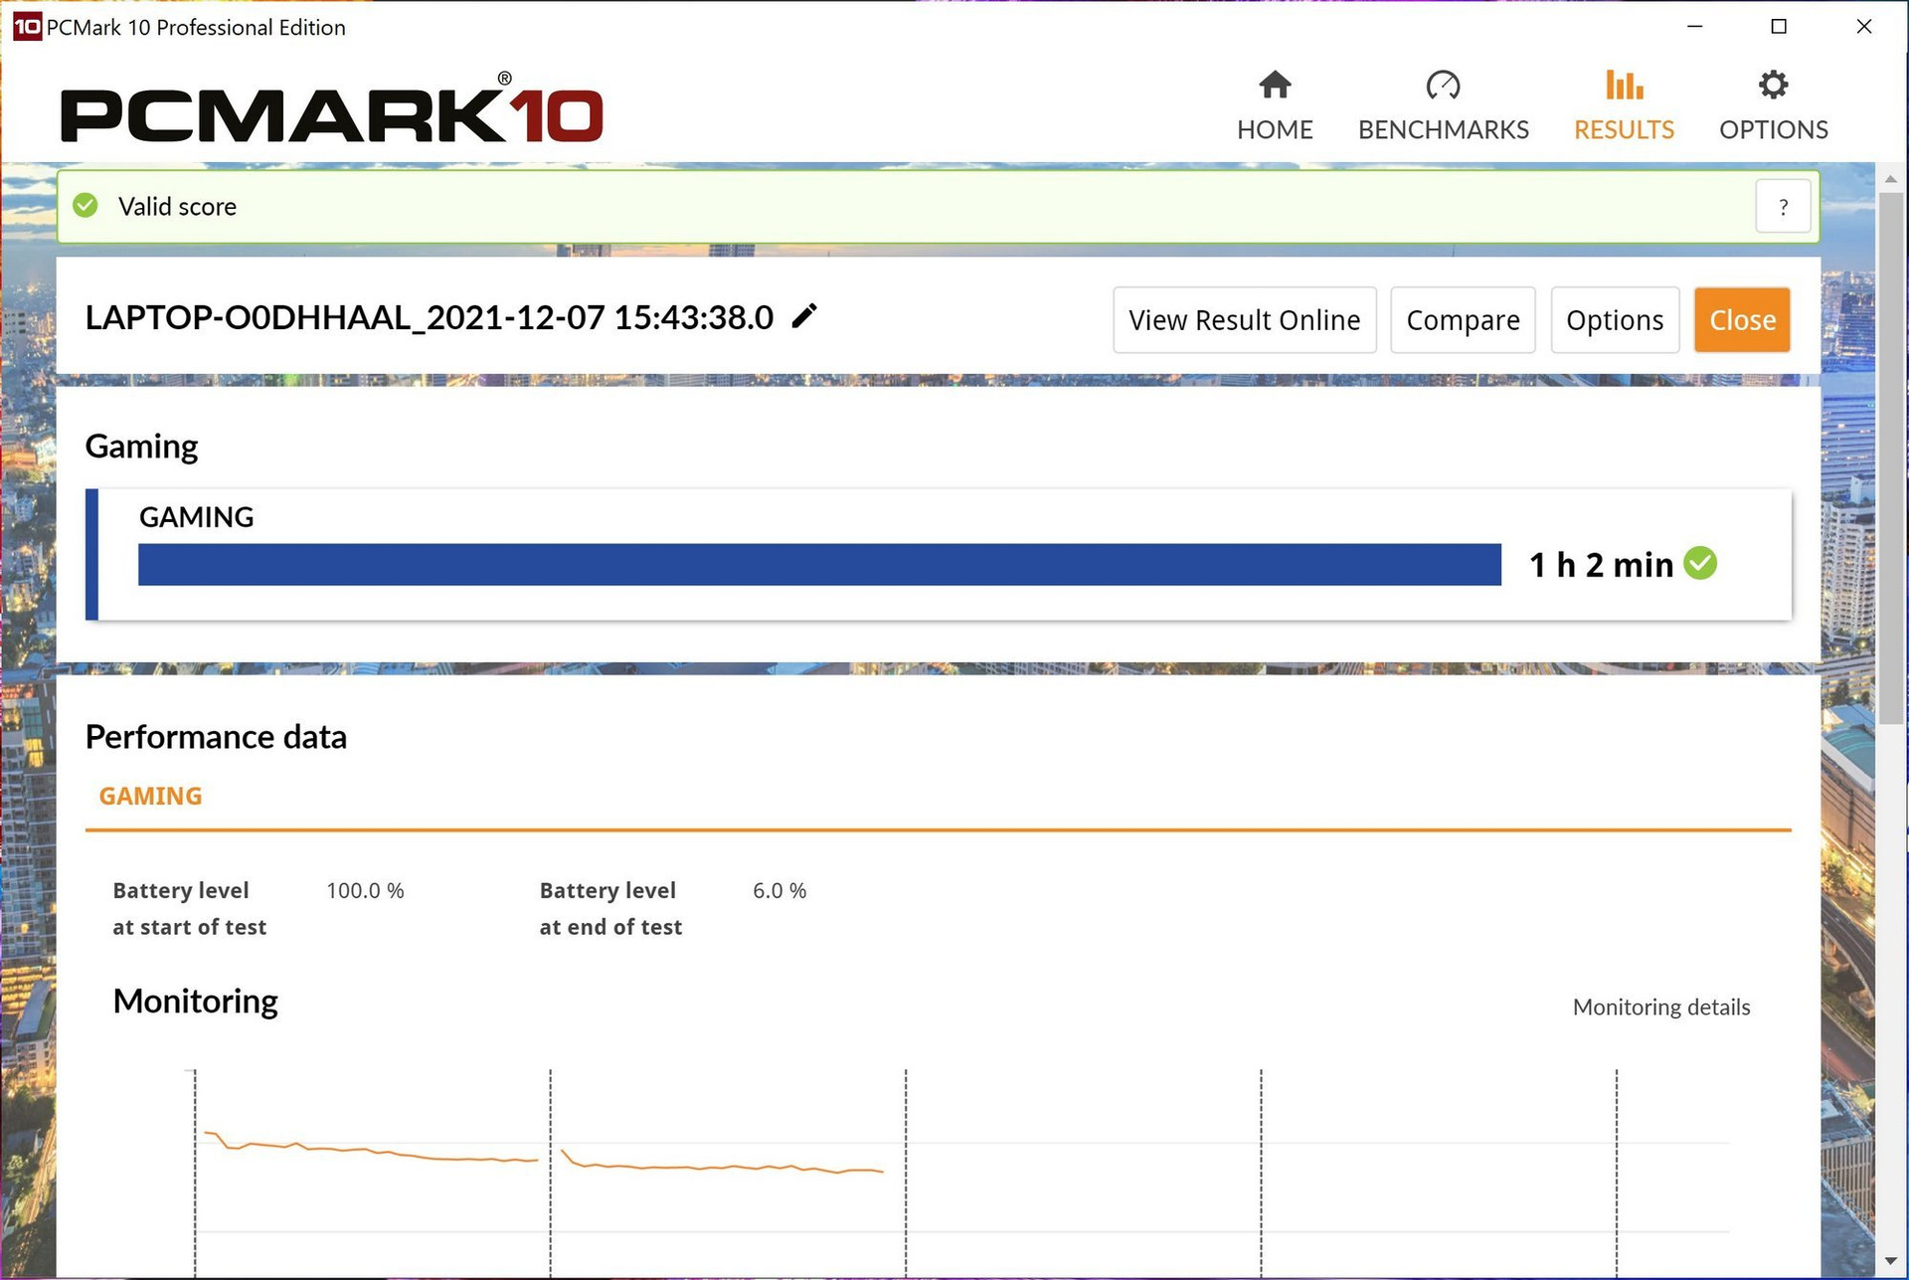Click the scrollbar up arrow
Screen dimensions: 1909x1280
point(1891,179)
